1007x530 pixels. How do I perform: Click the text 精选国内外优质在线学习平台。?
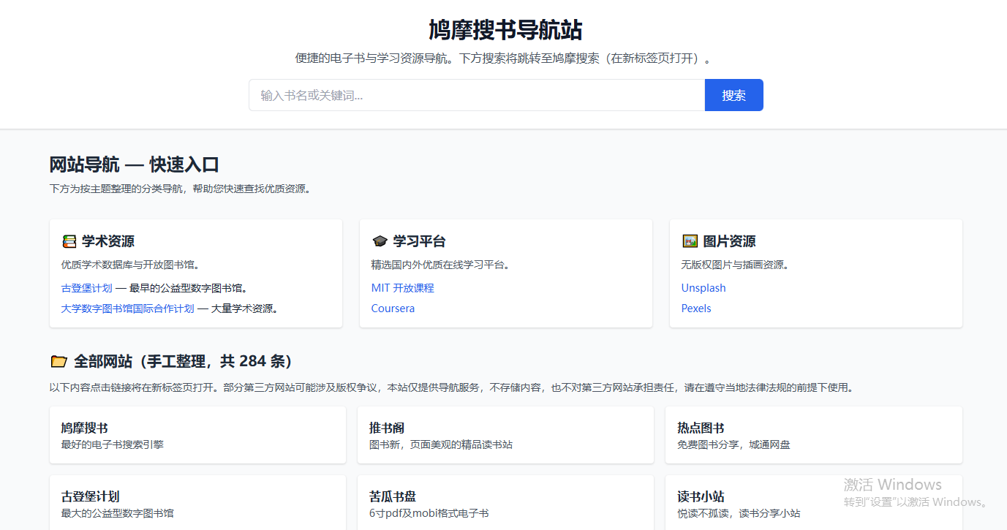click(x=441, y=265)
